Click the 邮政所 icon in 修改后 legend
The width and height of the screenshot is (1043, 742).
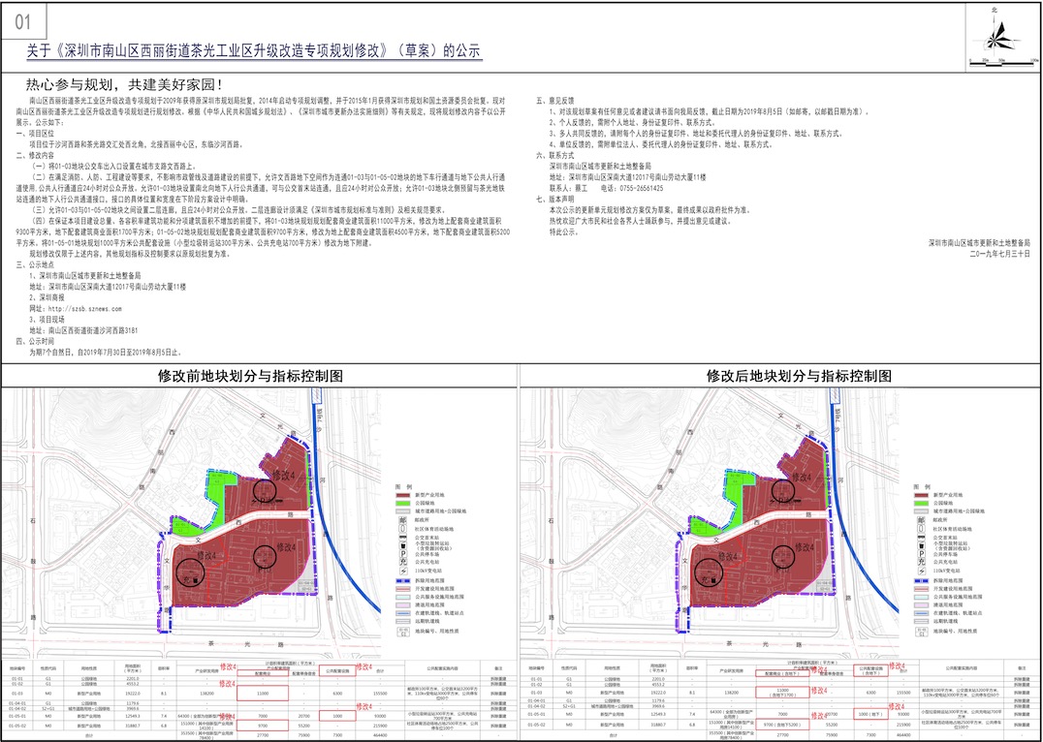point(921,520)
